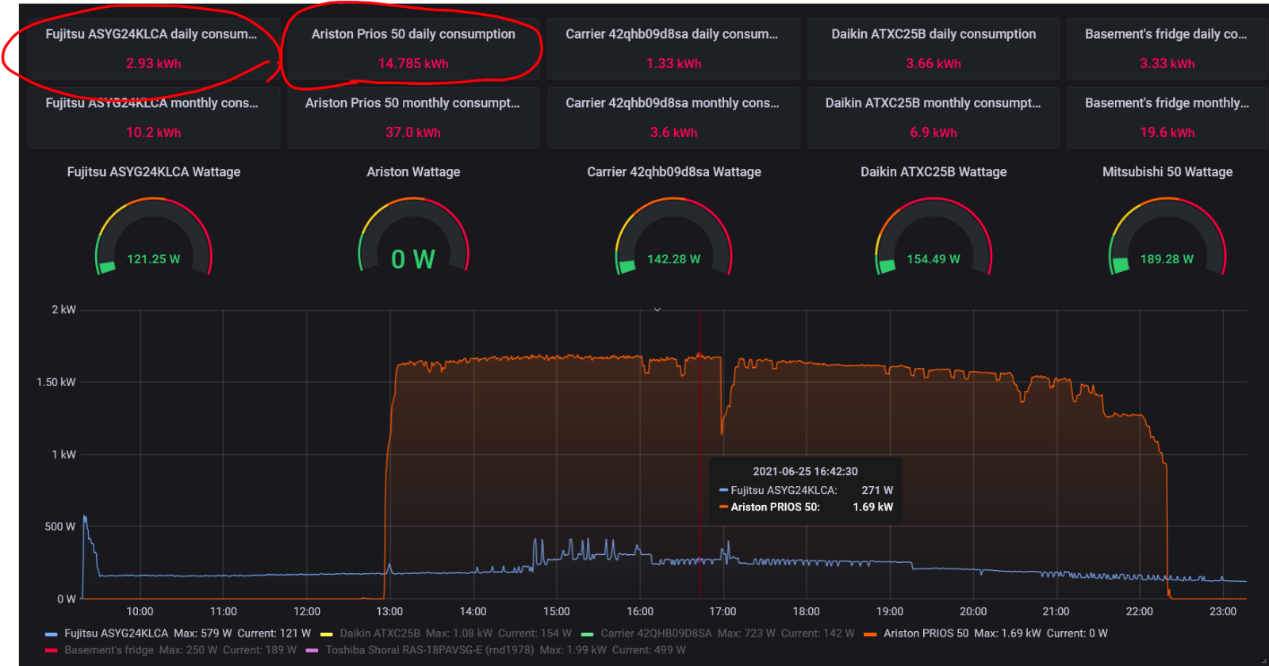The height and width of the screenshot is (666, 1269).
Task: Click the Carrier gauge reading 142.28 W
Action: tap(674, 259)
